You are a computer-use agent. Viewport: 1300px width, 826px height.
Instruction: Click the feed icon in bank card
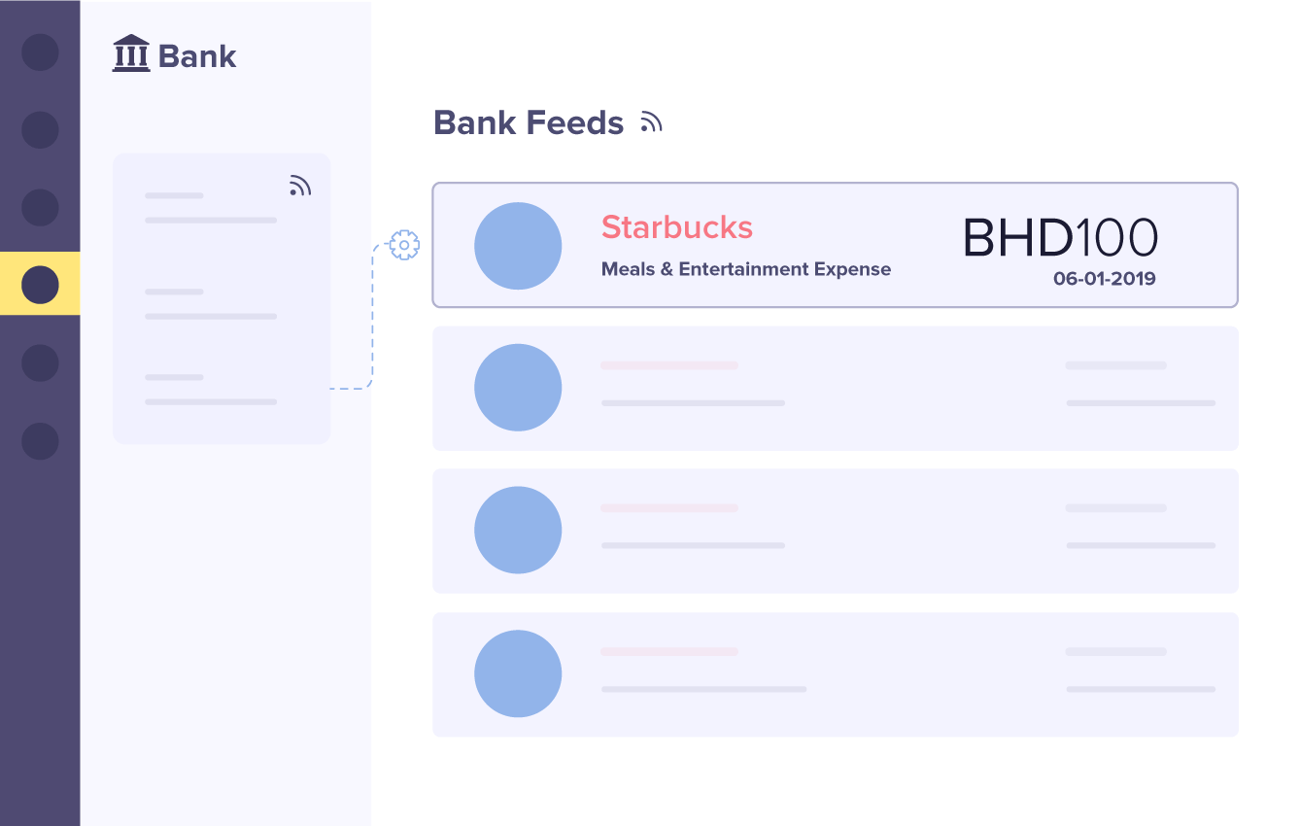(x=300, y=185)
